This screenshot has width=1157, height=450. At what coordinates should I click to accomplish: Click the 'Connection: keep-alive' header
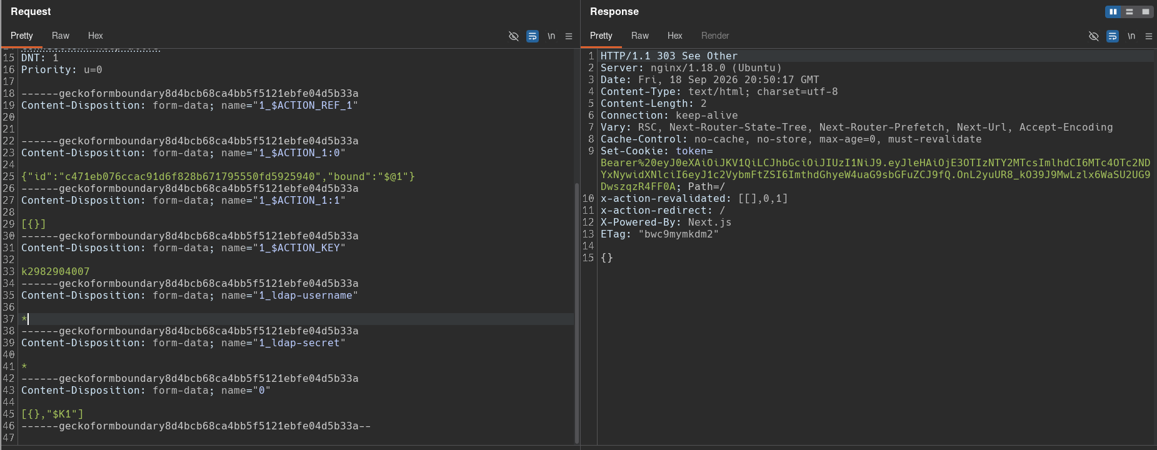(669, 116)
